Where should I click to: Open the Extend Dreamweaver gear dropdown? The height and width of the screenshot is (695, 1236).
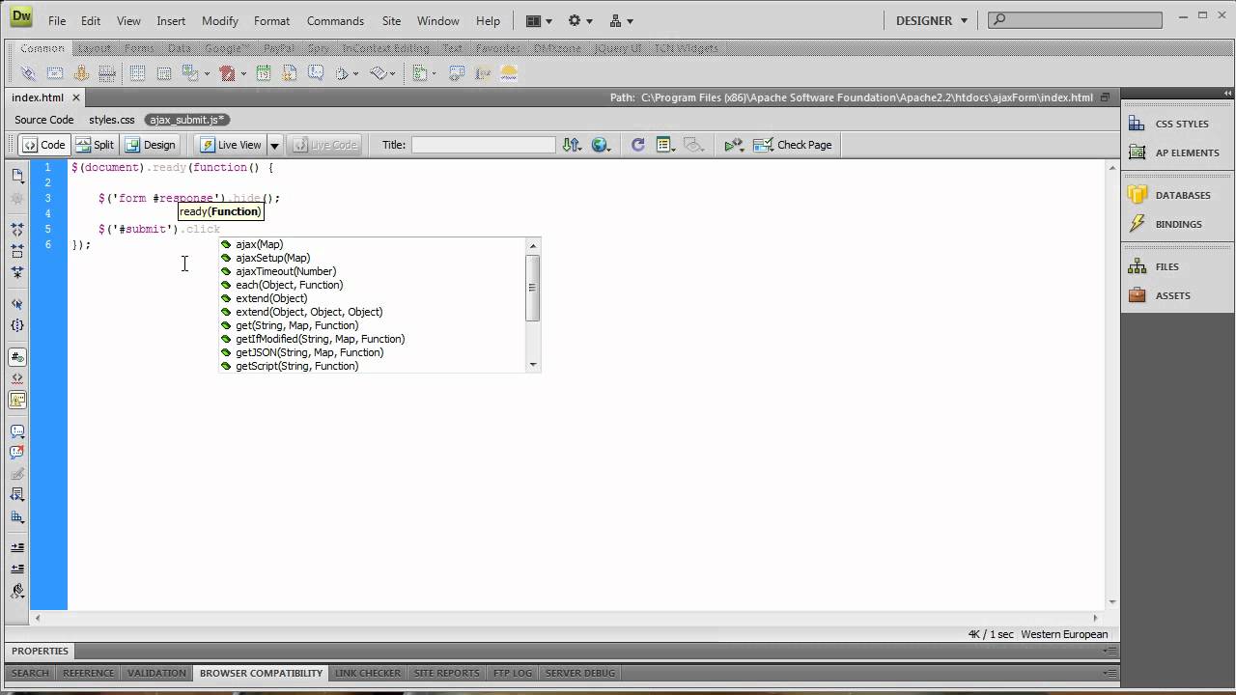(580, 20)
